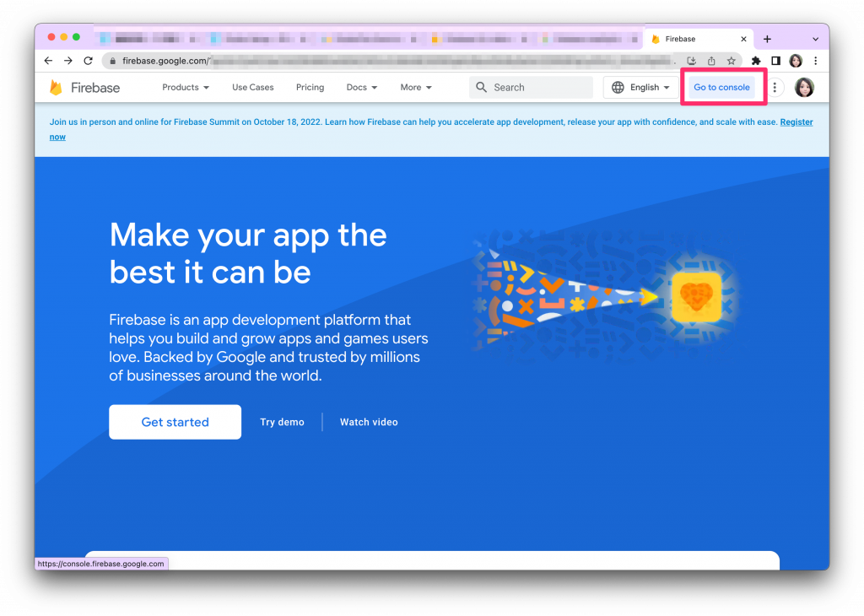Open the Use Cases menu item
This screenshot has width=864, height=616.
click(253, 87)
